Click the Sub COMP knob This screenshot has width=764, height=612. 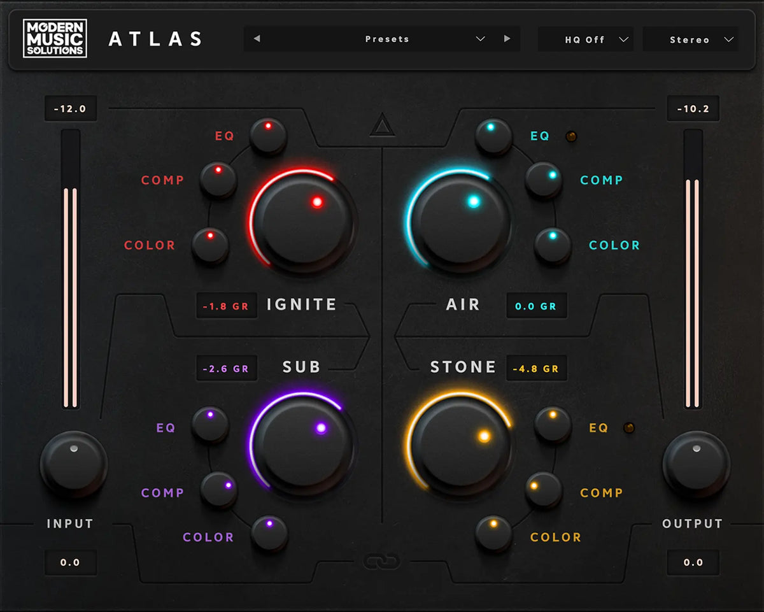pyautogui.click(x=219, y=490)
